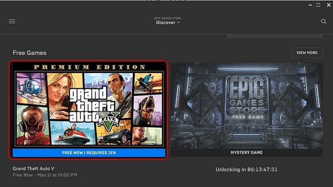Click the Free Now - May 21 text
333x187 pixels.
[x=45, y=175]
